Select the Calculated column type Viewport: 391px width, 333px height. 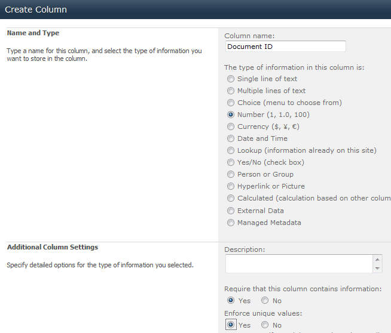(231, 198)
